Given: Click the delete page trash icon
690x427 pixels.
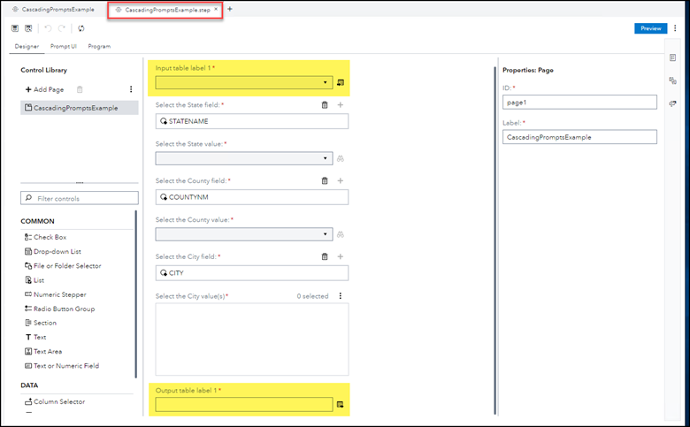Looking at the screenshot, I should 80,89.
